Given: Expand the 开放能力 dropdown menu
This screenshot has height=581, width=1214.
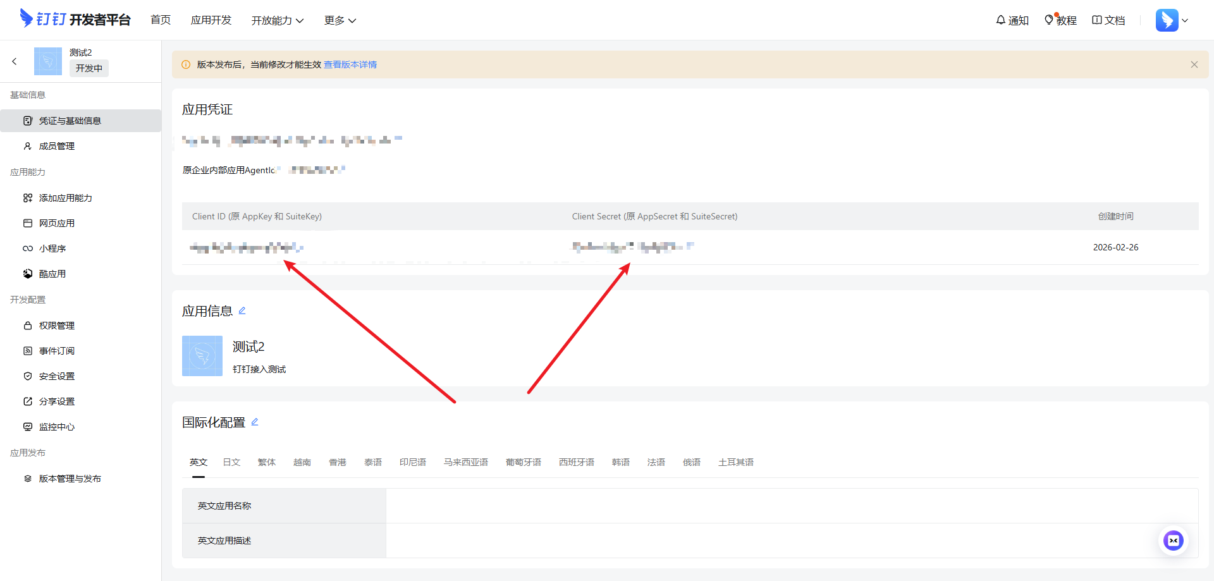Looking at the screenshot, I should tap(277, 20).
